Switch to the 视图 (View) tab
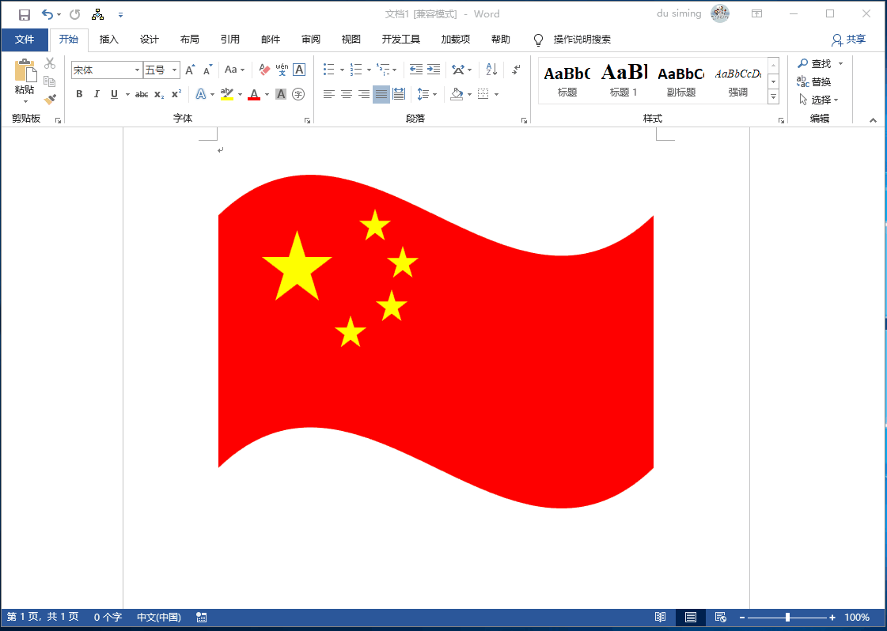The height and width of the screenshot is (631, 887). (x=351, y=40)
